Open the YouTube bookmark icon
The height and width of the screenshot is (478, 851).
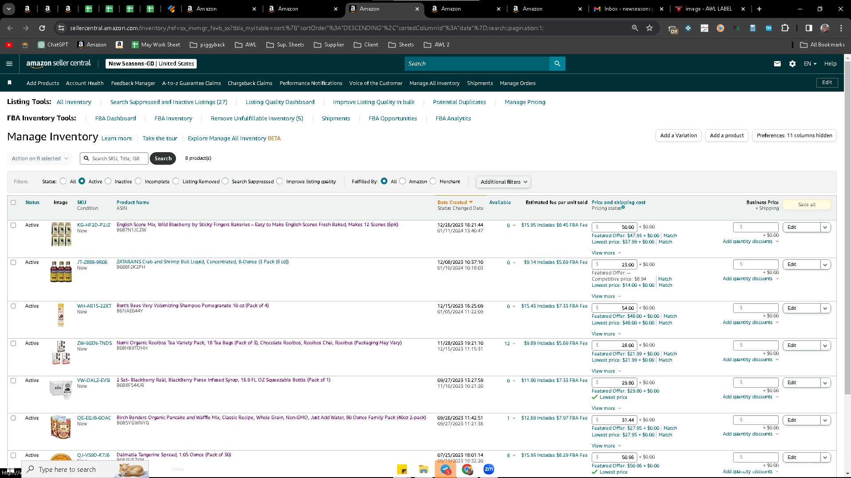pos(9,45)
